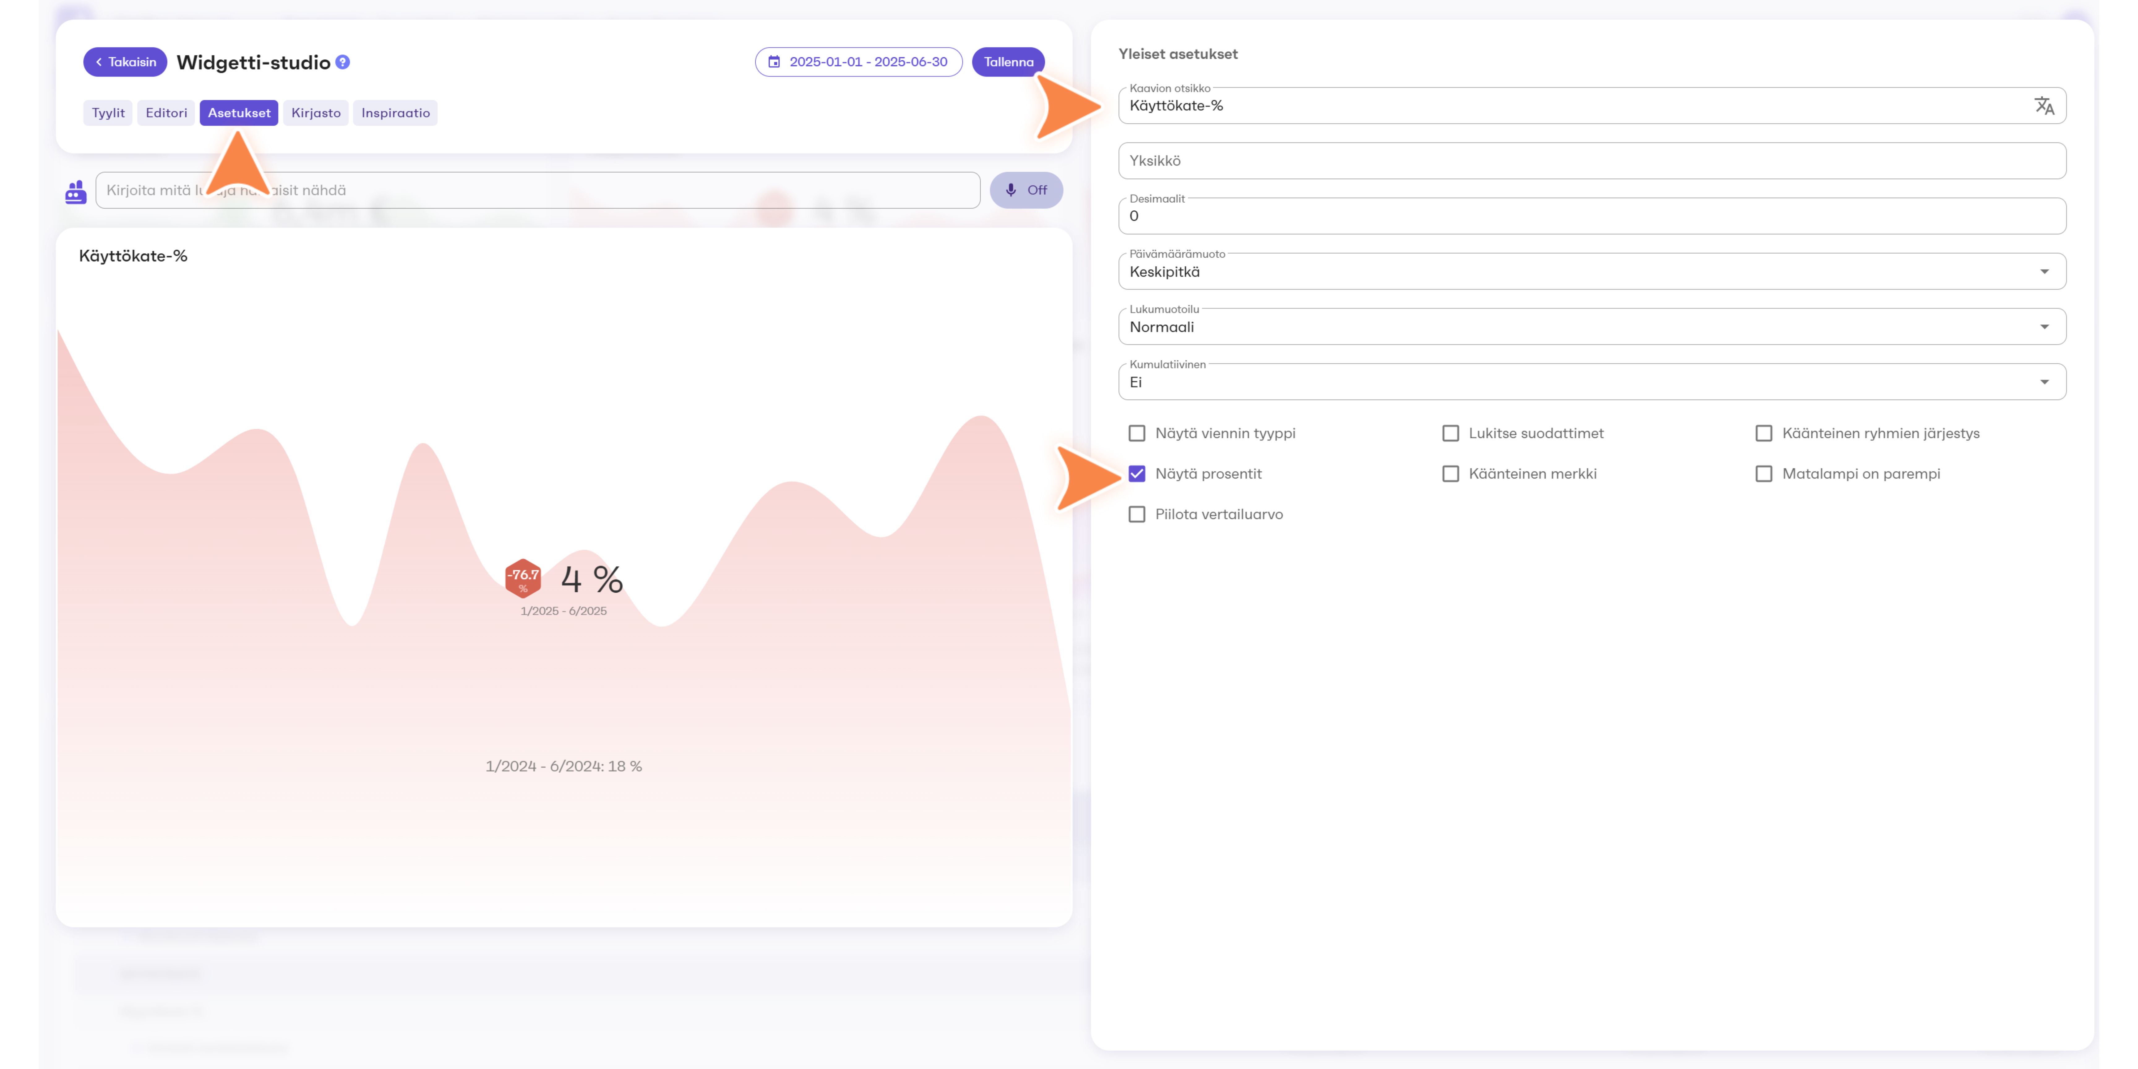Click the Yleiset asetukset heading

coord(1178,54)
